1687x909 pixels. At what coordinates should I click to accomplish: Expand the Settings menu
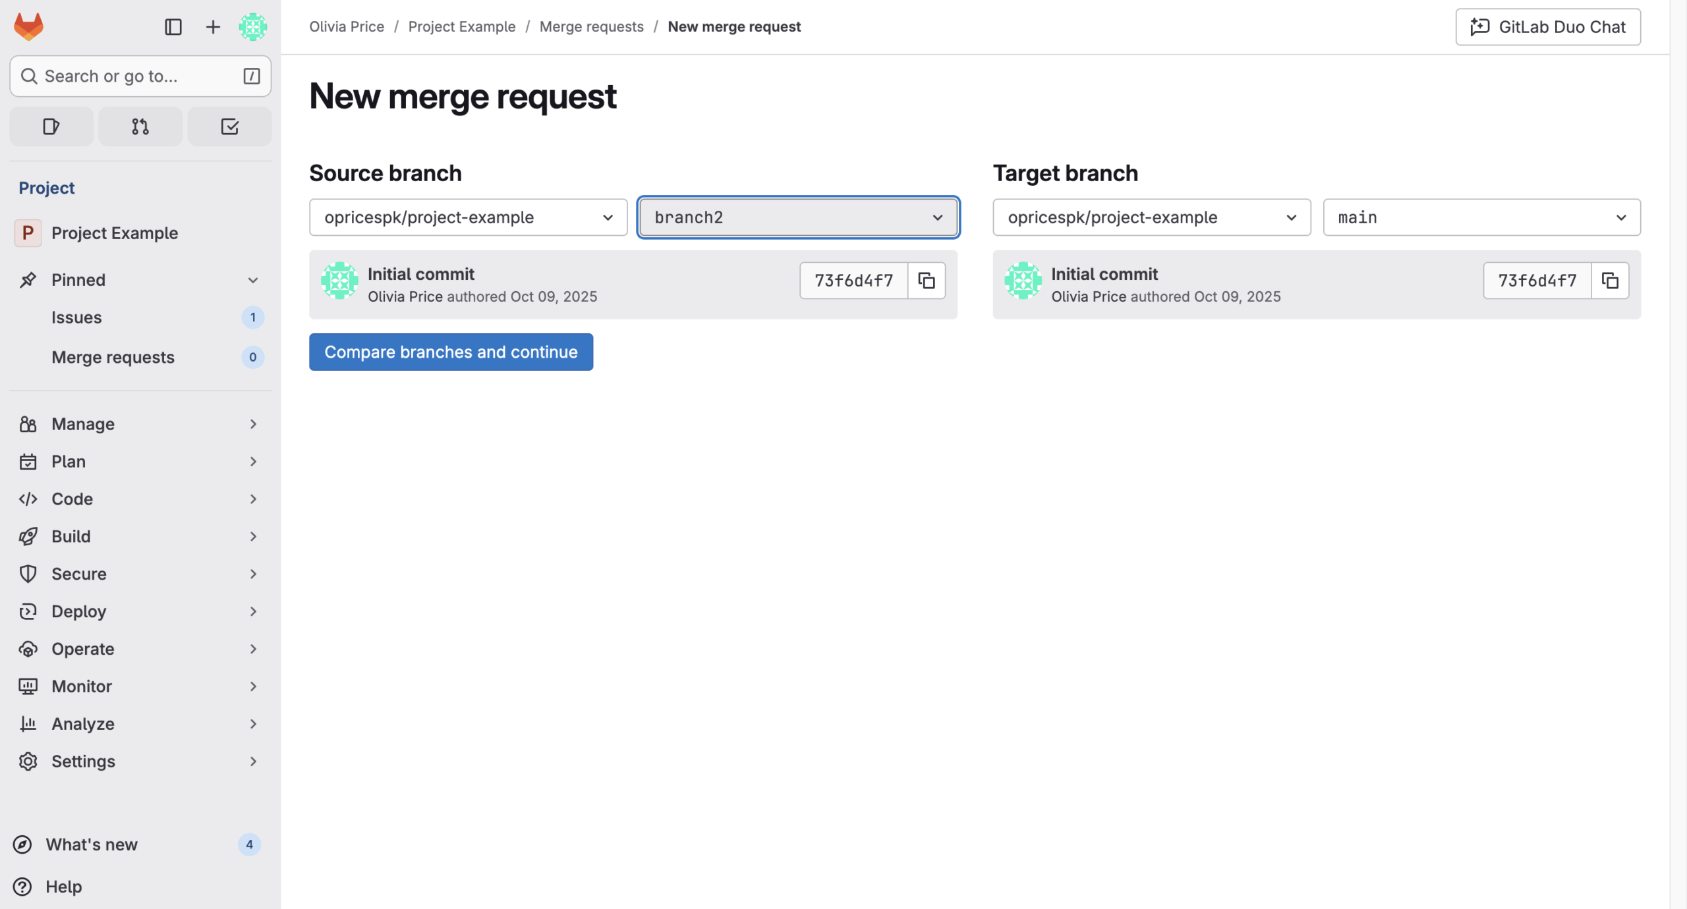click(140, 761)
